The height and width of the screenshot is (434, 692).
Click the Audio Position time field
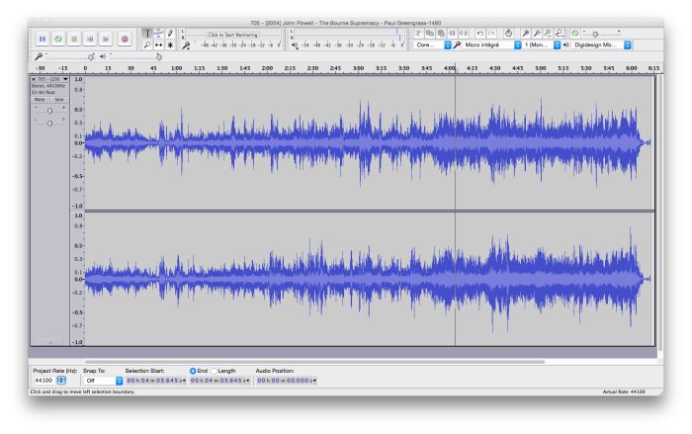pos(287,381)
